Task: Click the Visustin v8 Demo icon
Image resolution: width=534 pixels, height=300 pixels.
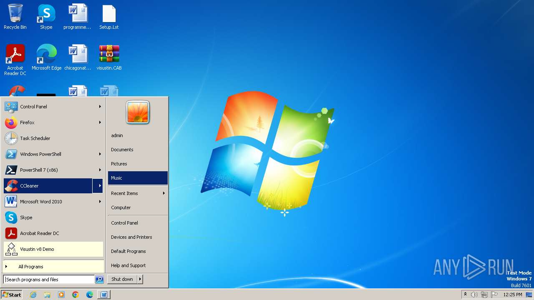Action: coord(11,249)
